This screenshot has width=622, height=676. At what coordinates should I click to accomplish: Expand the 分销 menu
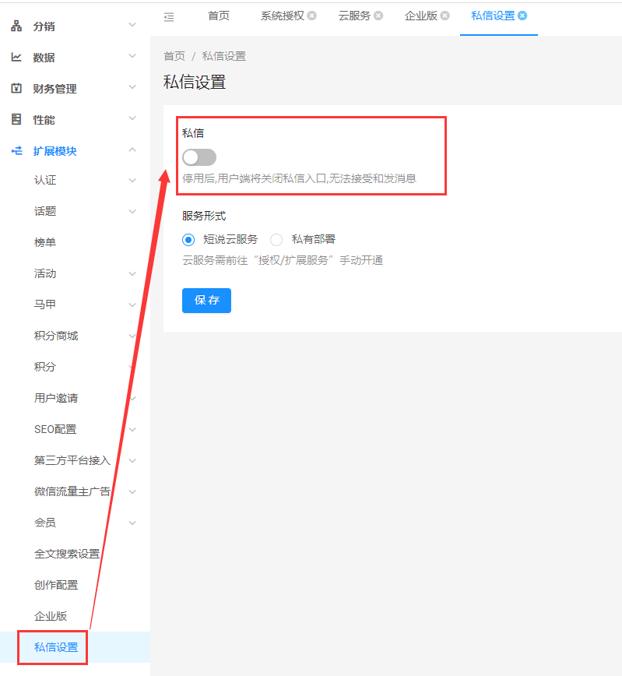pos(132,25)
